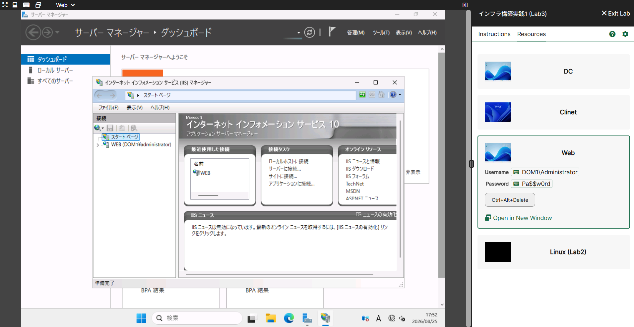The image size is (634, 327).
Task: Click the Ctrl+Alt+Delete button
Action: (x=510, y=200)
